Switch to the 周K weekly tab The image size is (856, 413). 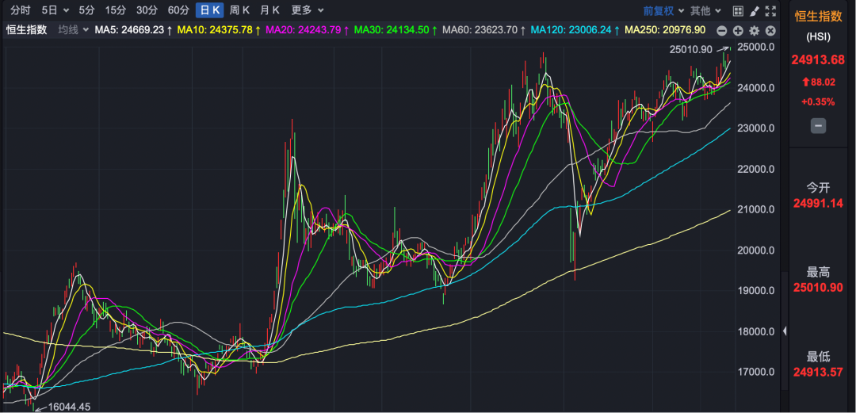tap(239, 10)
